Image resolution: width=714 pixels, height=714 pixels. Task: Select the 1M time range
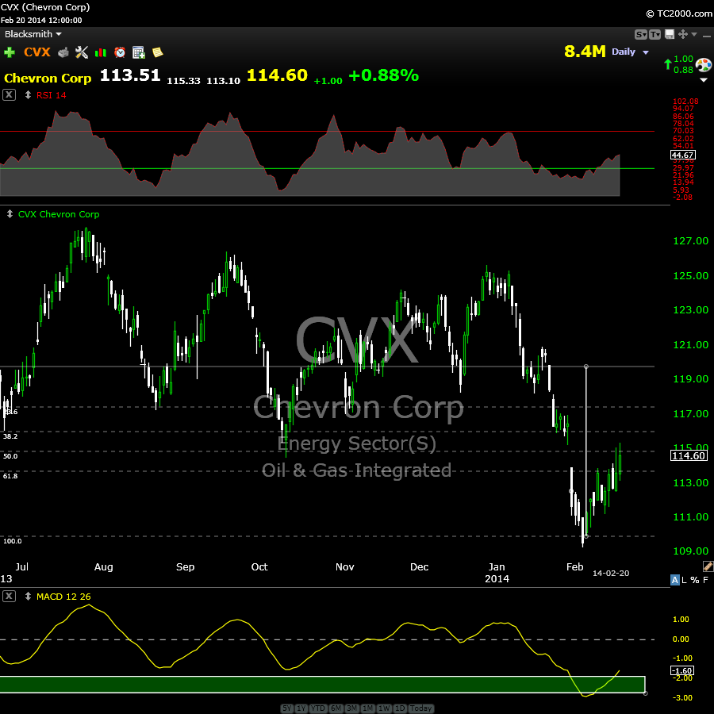[x=368, y=708]
